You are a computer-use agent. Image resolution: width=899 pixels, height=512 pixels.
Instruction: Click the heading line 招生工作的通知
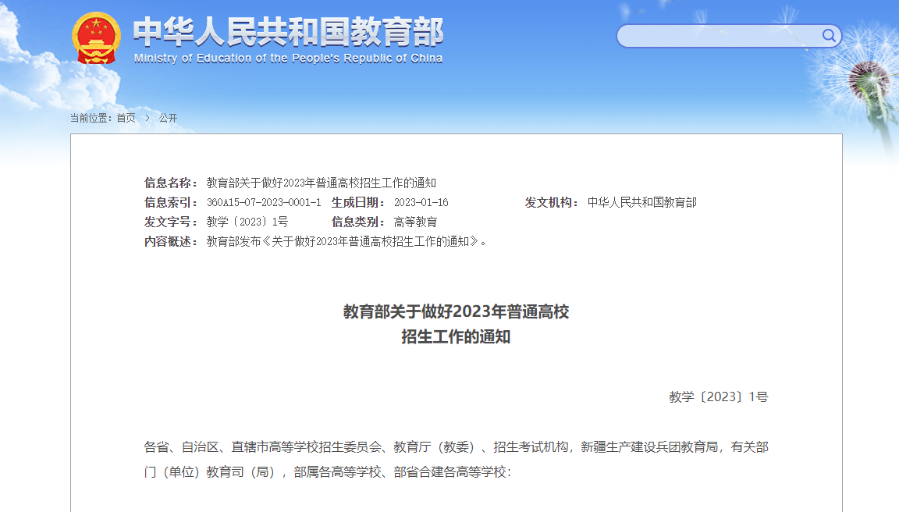click(456, 336)
